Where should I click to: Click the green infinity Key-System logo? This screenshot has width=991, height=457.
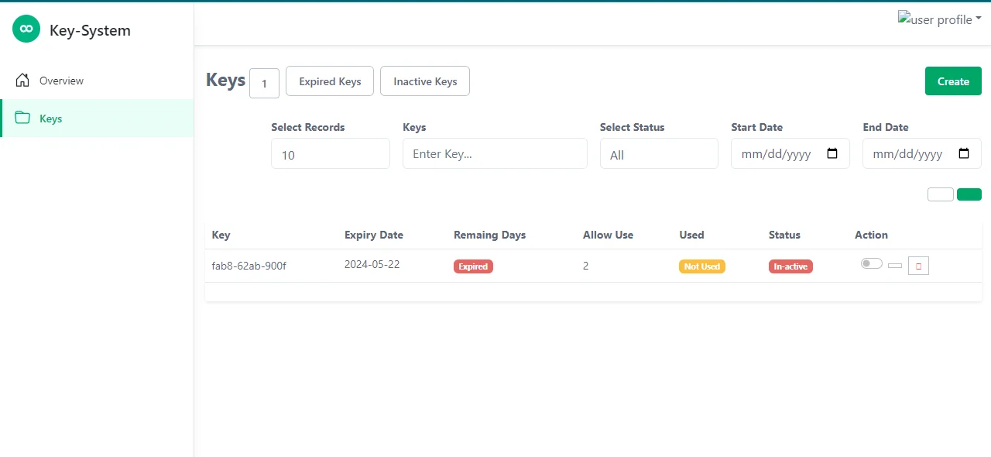pyautogui.click(x=26, y=29)
